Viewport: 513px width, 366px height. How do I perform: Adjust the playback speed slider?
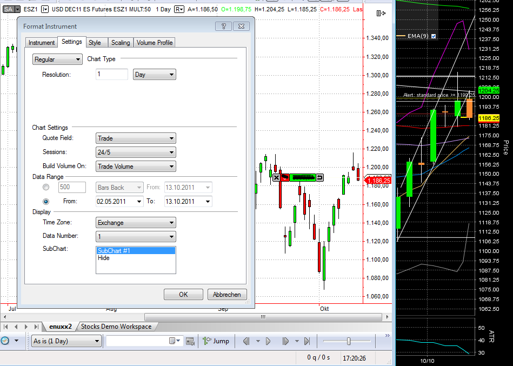pyautogui.click(x=349, y=341)
